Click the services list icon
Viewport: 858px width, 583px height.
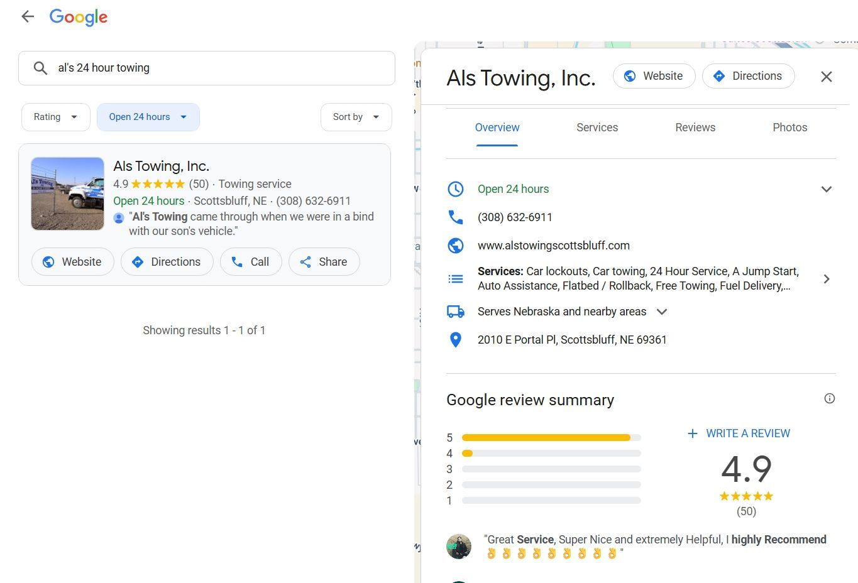point(456,279)
